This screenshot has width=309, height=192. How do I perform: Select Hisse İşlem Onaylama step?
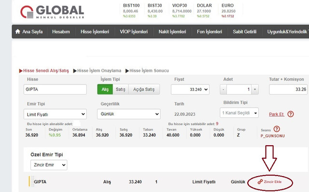pos(97,70)
